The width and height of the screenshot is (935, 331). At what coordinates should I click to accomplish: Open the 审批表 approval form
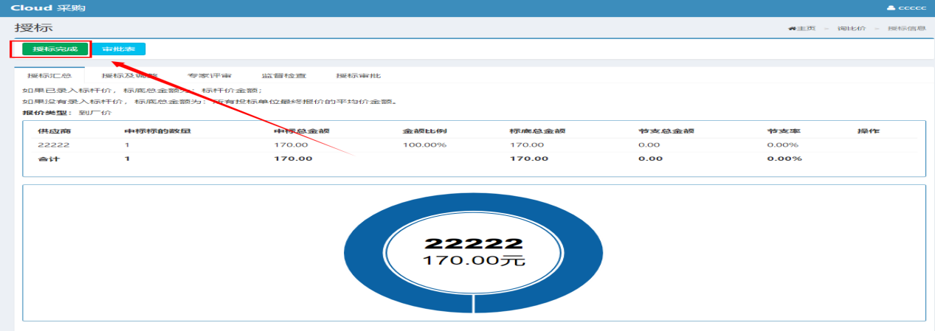click(x=118, y=49)
